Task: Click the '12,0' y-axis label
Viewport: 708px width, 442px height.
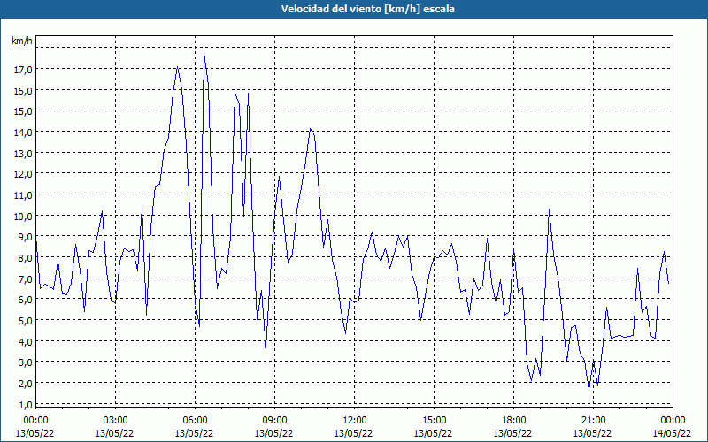Action: coord(23,174)
